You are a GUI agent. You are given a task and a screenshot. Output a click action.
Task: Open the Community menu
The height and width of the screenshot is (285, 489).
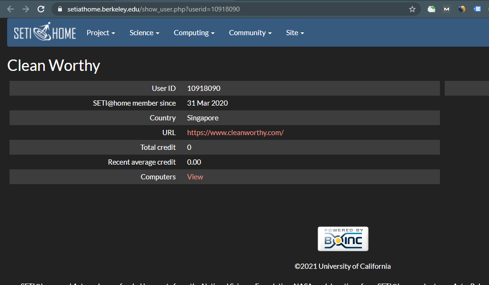point(250,33)
